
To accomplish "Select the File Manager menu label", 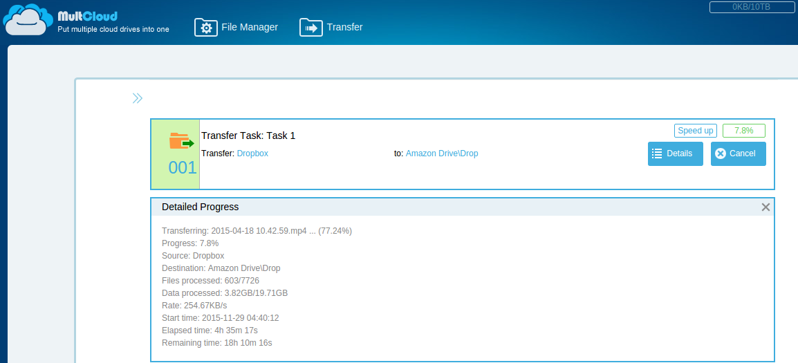I will click(x=250, y=28).
